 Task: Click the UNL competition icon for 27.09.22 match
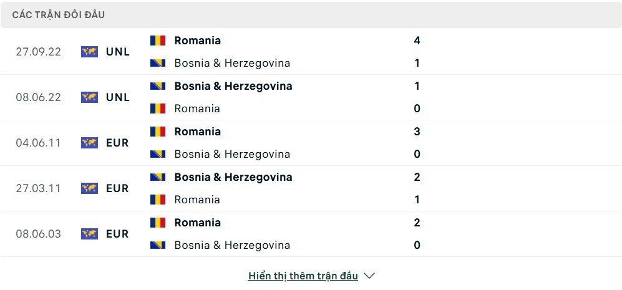89,52
